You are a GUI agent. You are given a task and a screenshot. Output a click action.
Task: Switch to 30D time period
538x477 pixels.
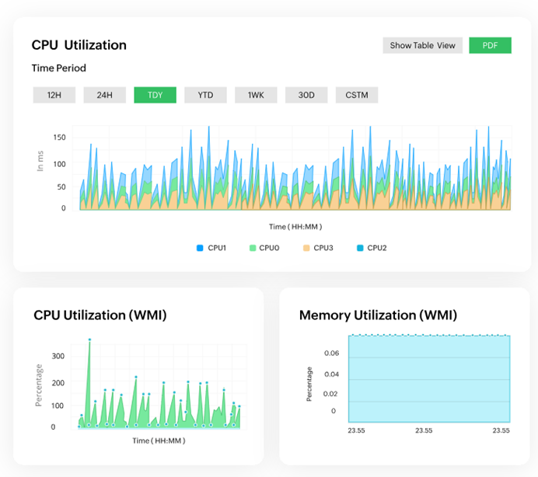coord(306,96)
